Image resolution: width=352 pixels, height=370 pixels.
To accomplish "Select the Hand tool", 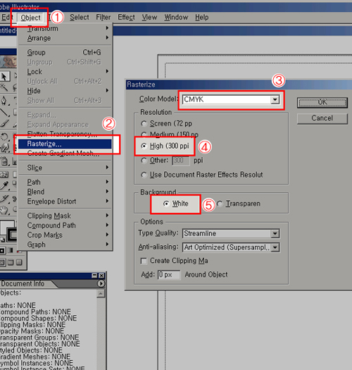I will (x=4, y=210).
